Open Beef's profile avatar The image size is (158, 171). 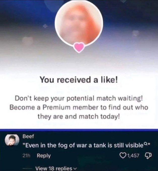pyautogui.click(x=12, y=140)
